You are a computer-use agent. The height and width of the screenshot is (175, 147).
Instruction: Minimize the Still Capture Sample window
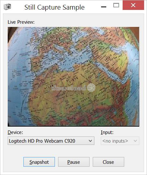pyautogui.click(x=104, y=7)
